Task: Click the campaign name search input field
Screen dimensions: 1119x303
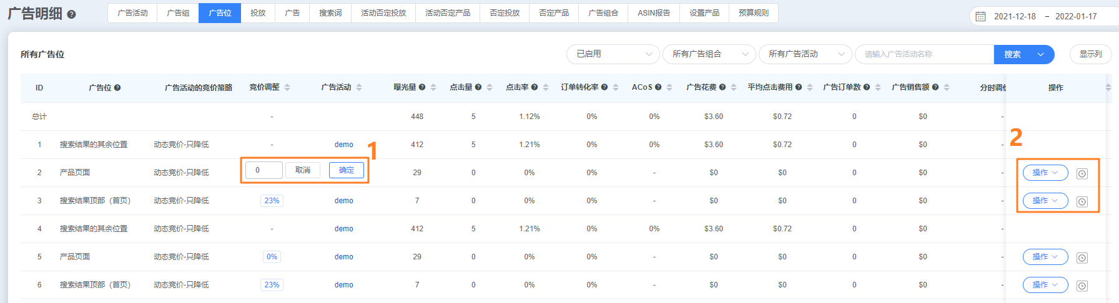Action: click(924, 54)
